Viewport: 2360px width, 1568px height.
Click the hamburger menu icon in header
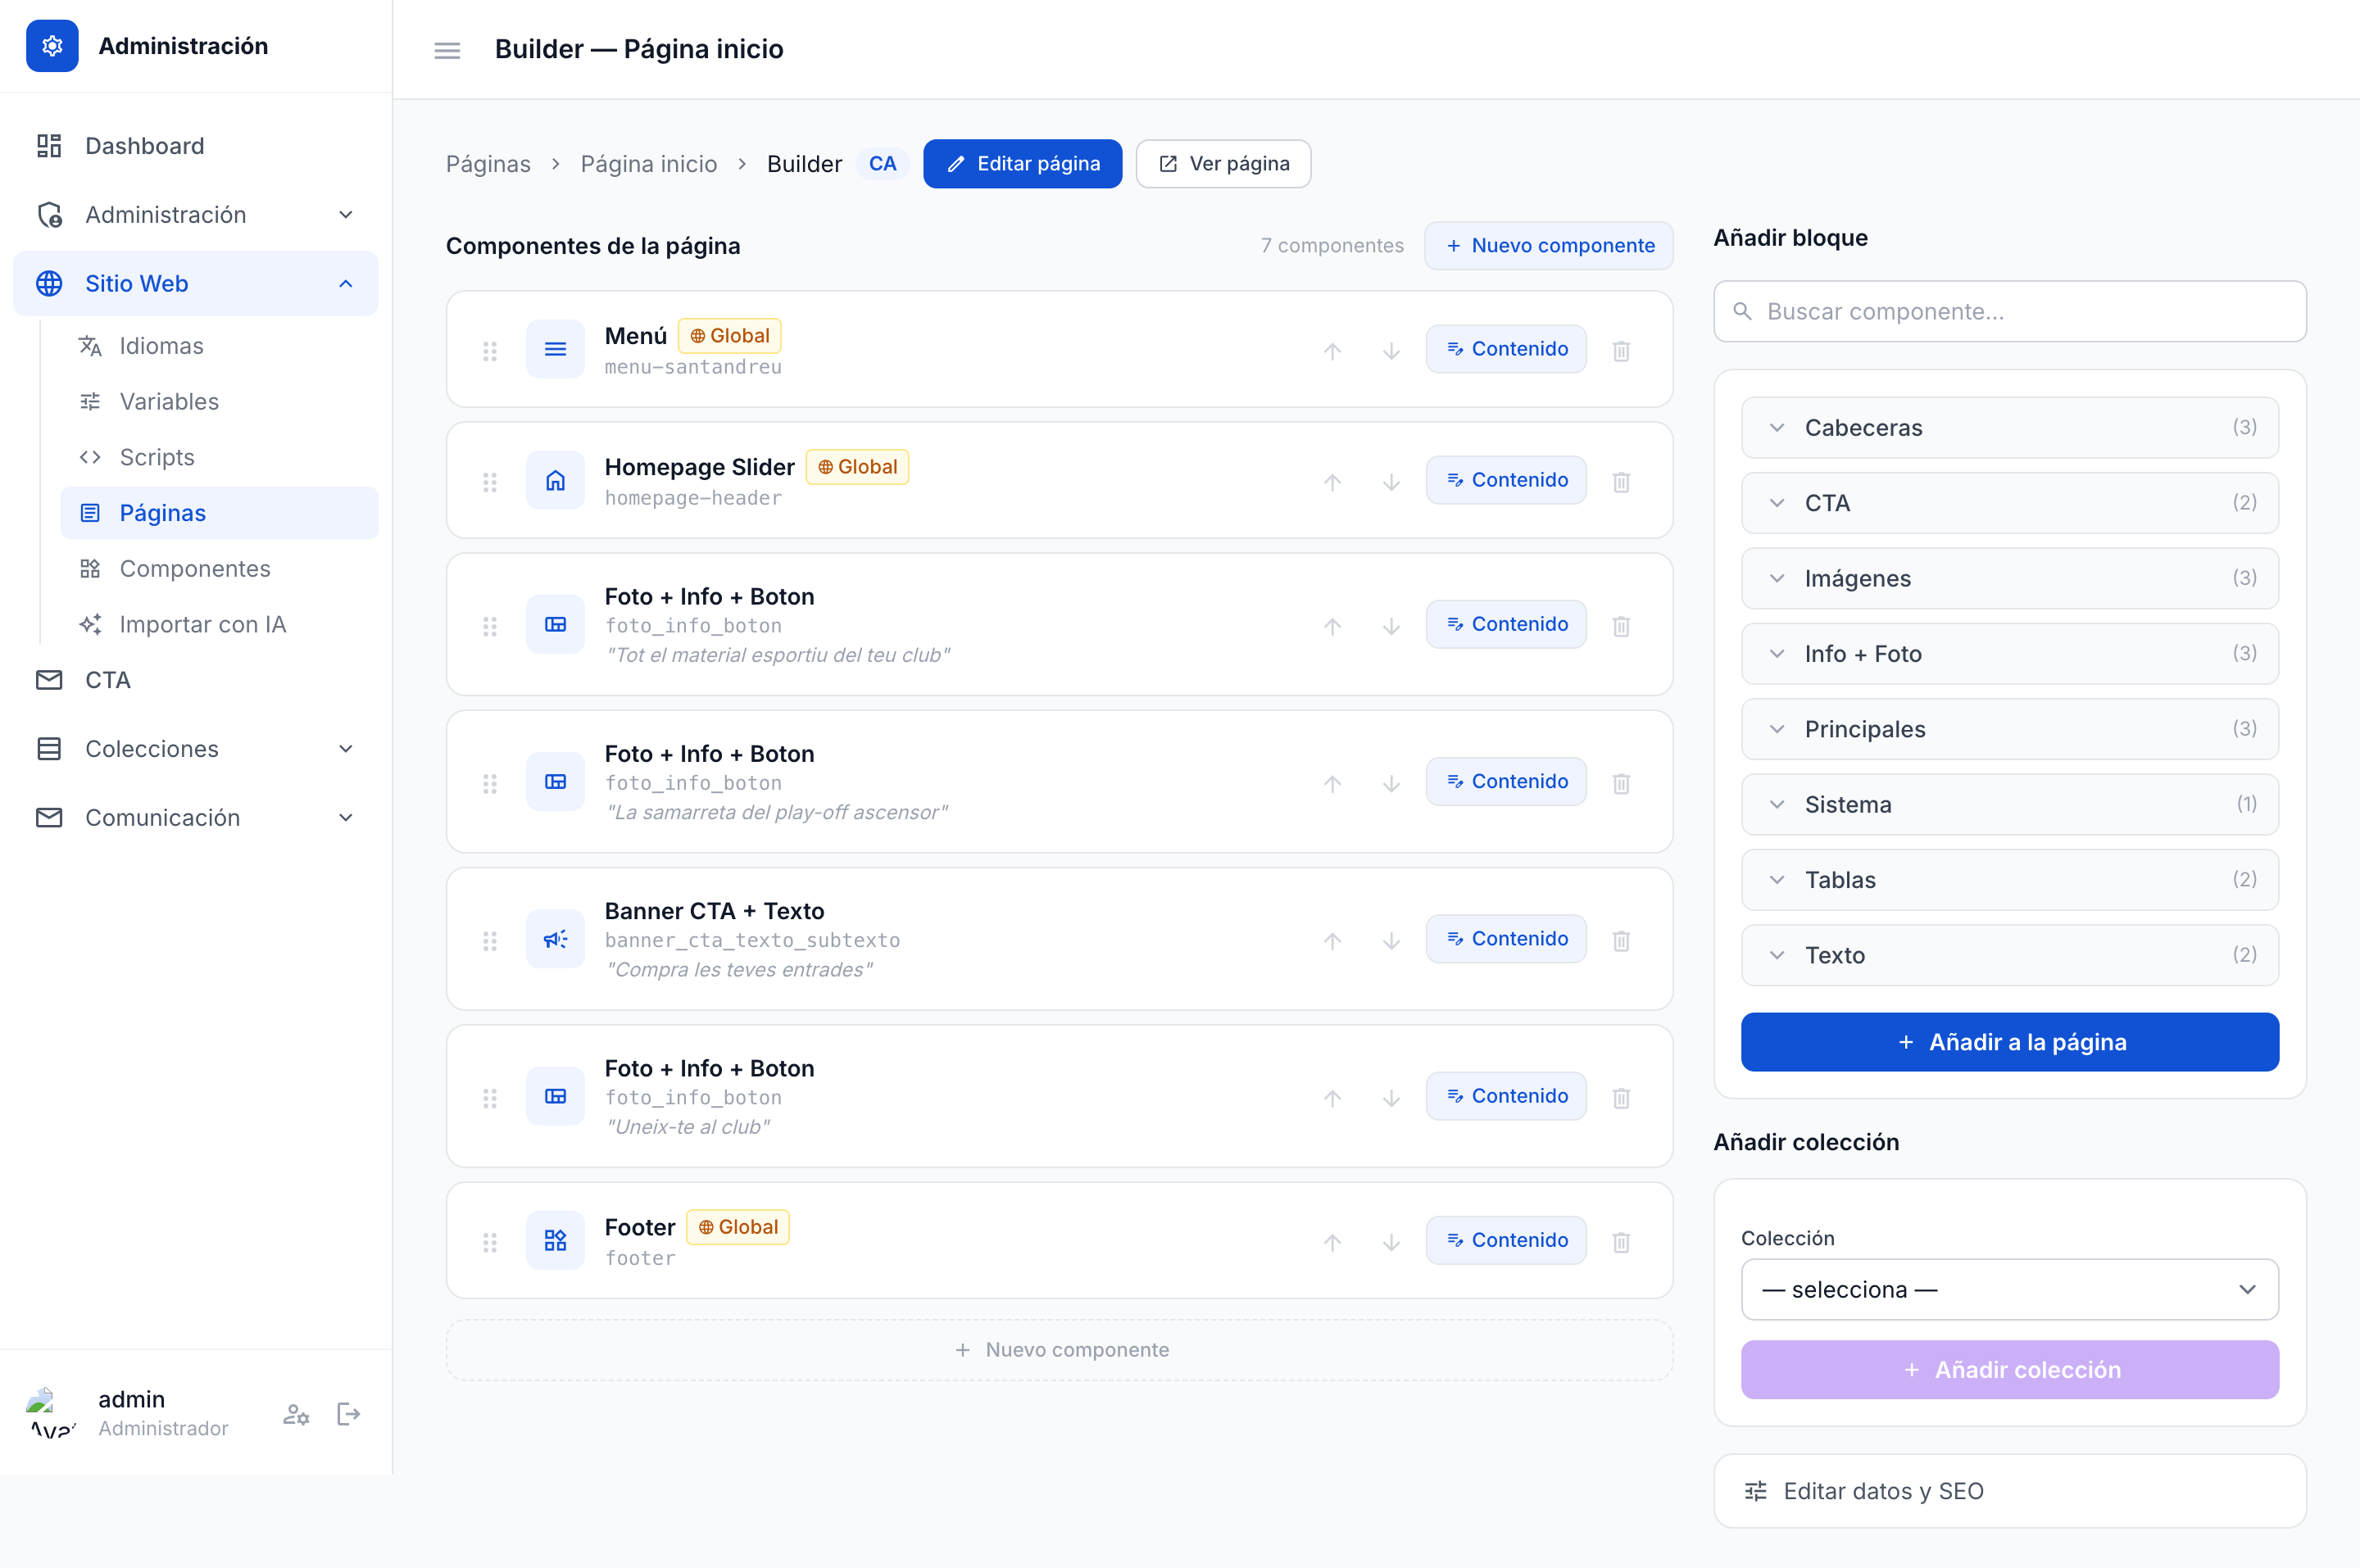(447, 50)
